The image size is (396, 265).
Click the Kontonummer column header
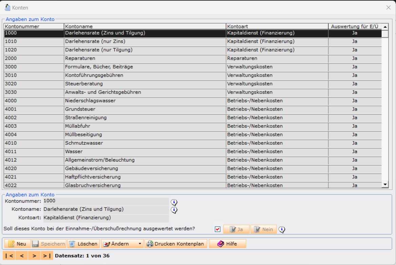pos(34,26)
